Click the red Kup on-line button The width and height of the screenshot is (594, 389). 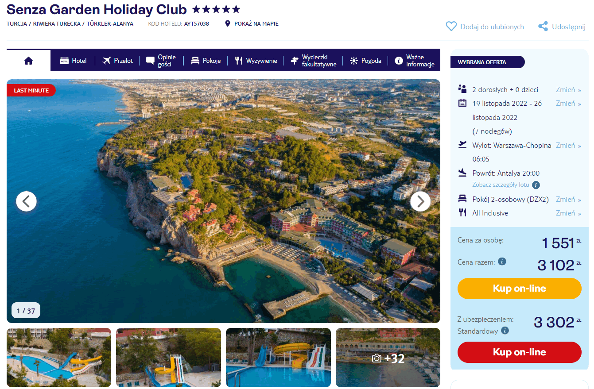click(520, 352)
